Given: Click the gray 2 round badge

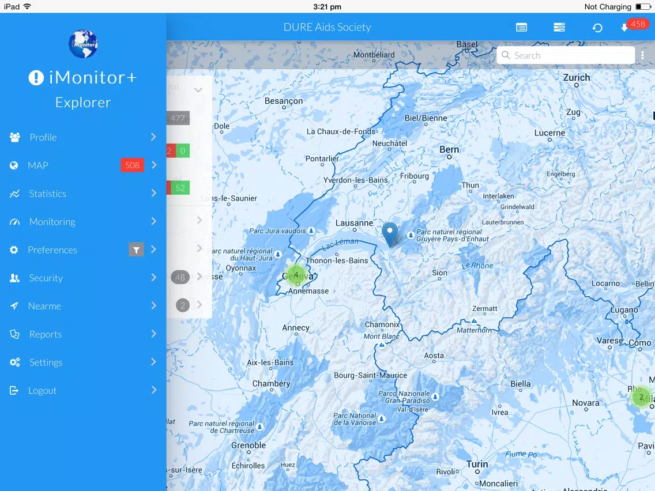Looking at the screenshot, I should click(x=183, y=305).
